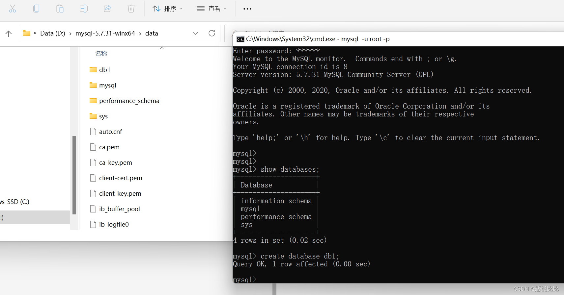The width and height of the screenshot is (564, 295).
Task: Click the Paste clipboard icon
Action: tap(60, 9)
